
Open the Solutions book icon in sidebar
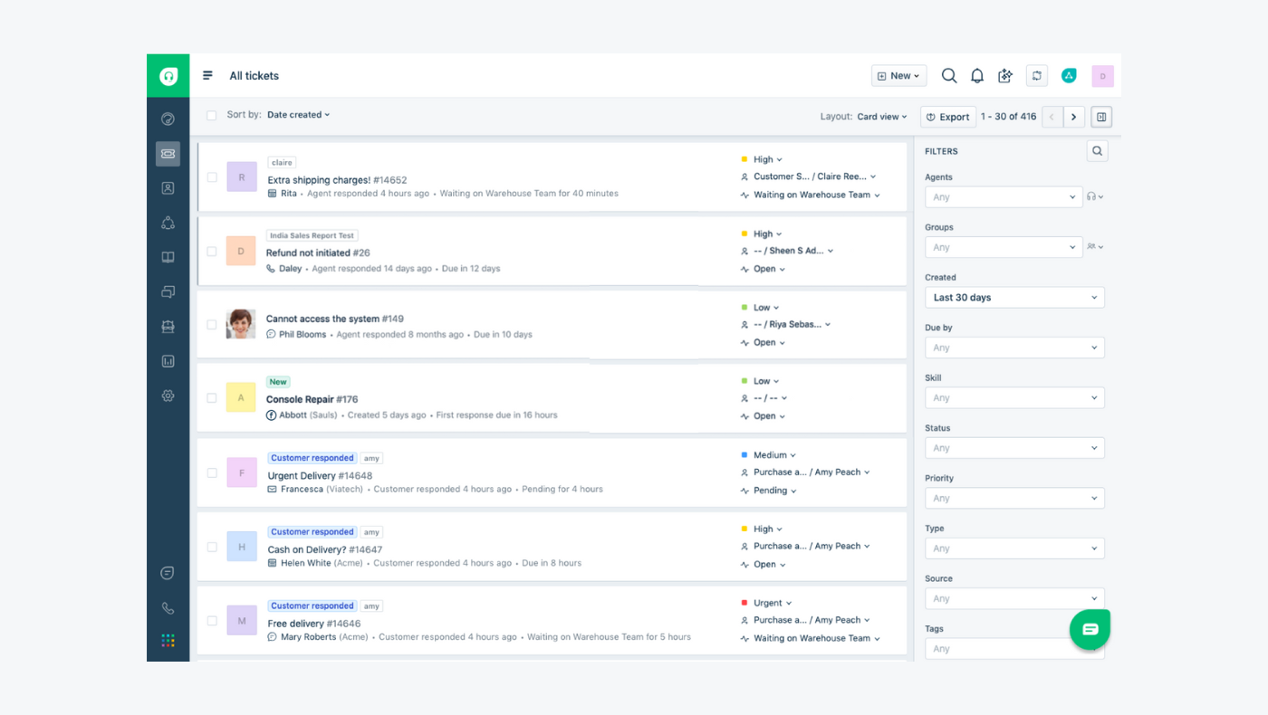click(x=168, y=257)
